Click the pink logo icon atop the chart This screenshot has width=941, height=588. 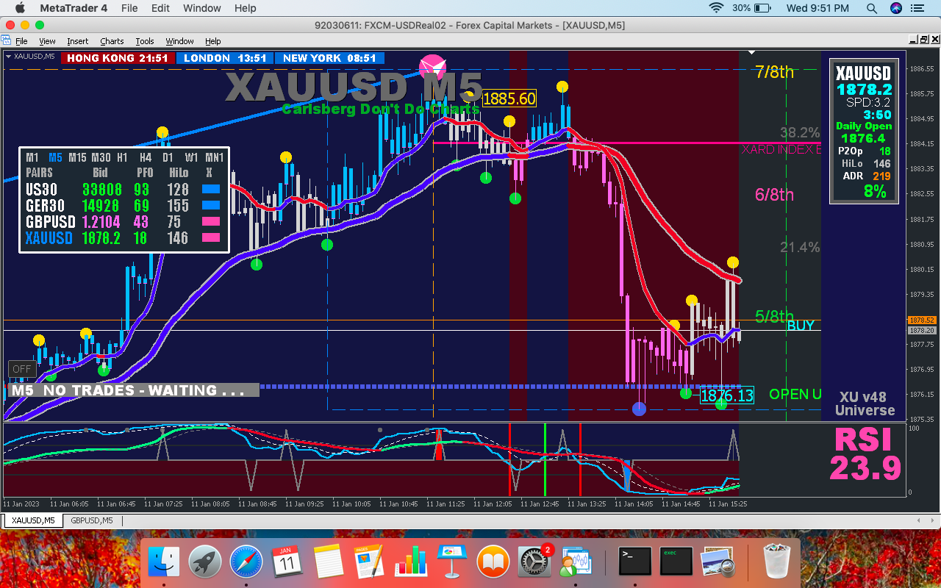point(432,68)
